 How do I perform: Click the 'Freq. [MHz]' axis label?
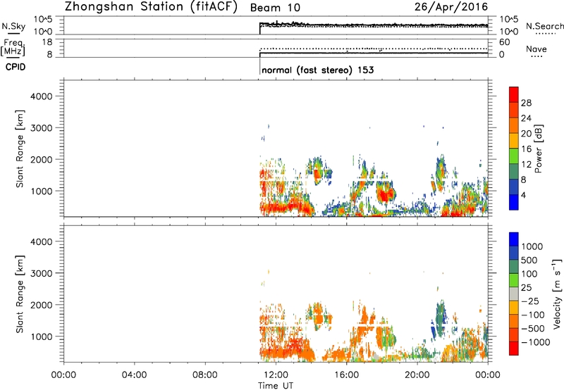[x=13, y=47]
